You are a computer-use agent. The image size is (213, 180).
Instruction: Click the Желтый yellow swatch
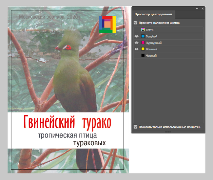coord(143,49)
